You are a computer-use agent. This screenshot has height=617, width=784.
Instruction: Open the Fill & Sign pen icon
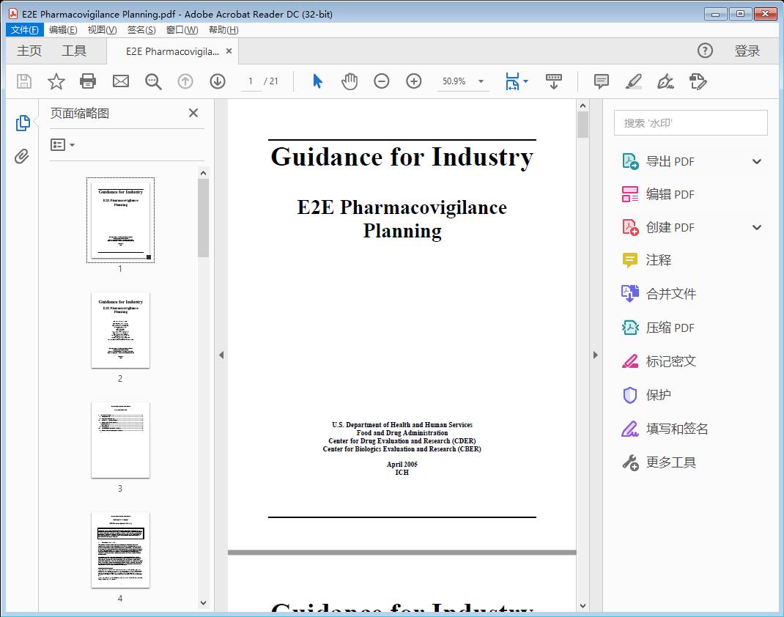click(x=665, y=83)
